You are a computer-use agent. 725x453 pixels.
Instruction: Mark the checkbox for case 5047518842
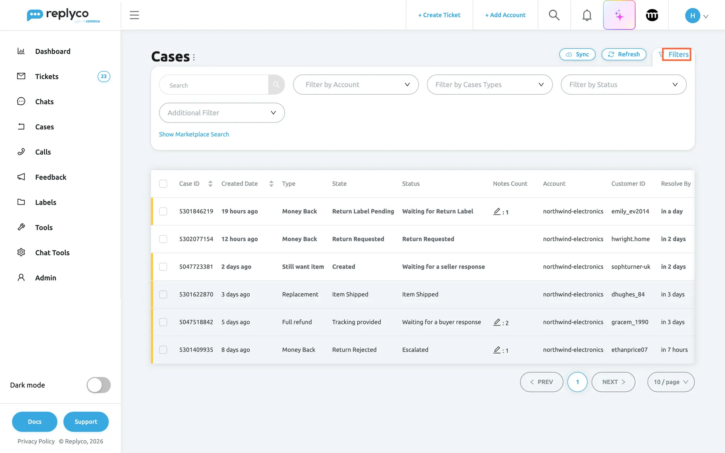pyautogui.click(x=163, y=322)
